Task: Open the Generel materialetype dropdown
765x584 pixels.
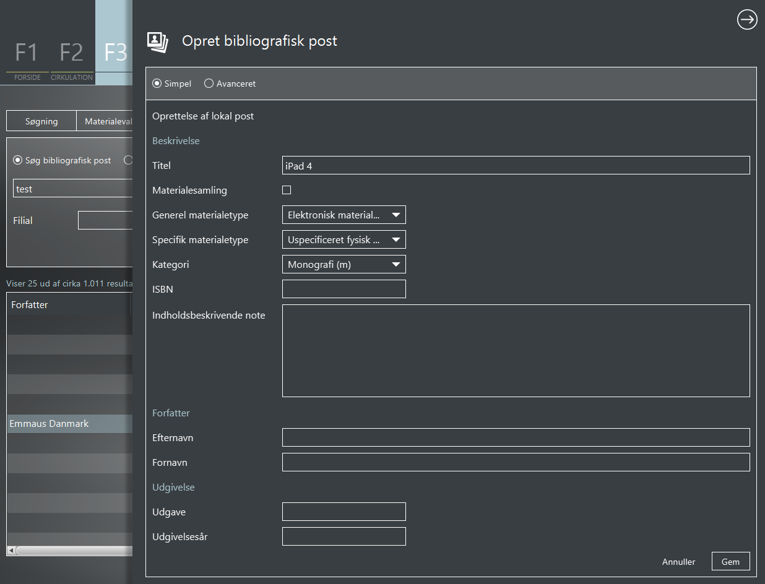Action: pos(344,215)
